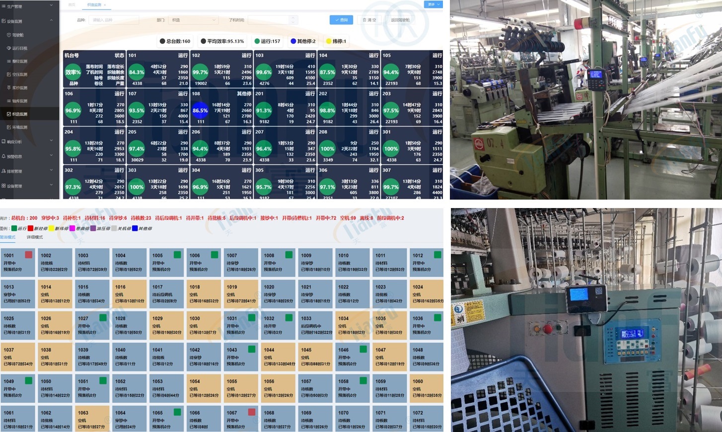
Task: Click the blue 查询 query button
Action: 341,20
